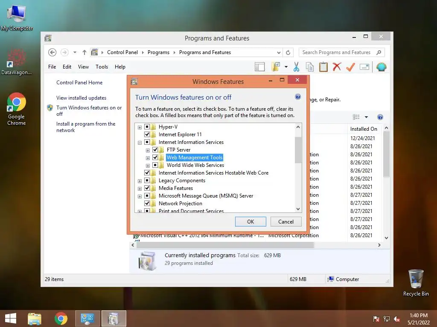
Task: Open the Tools menu
Action: point(102,67)
